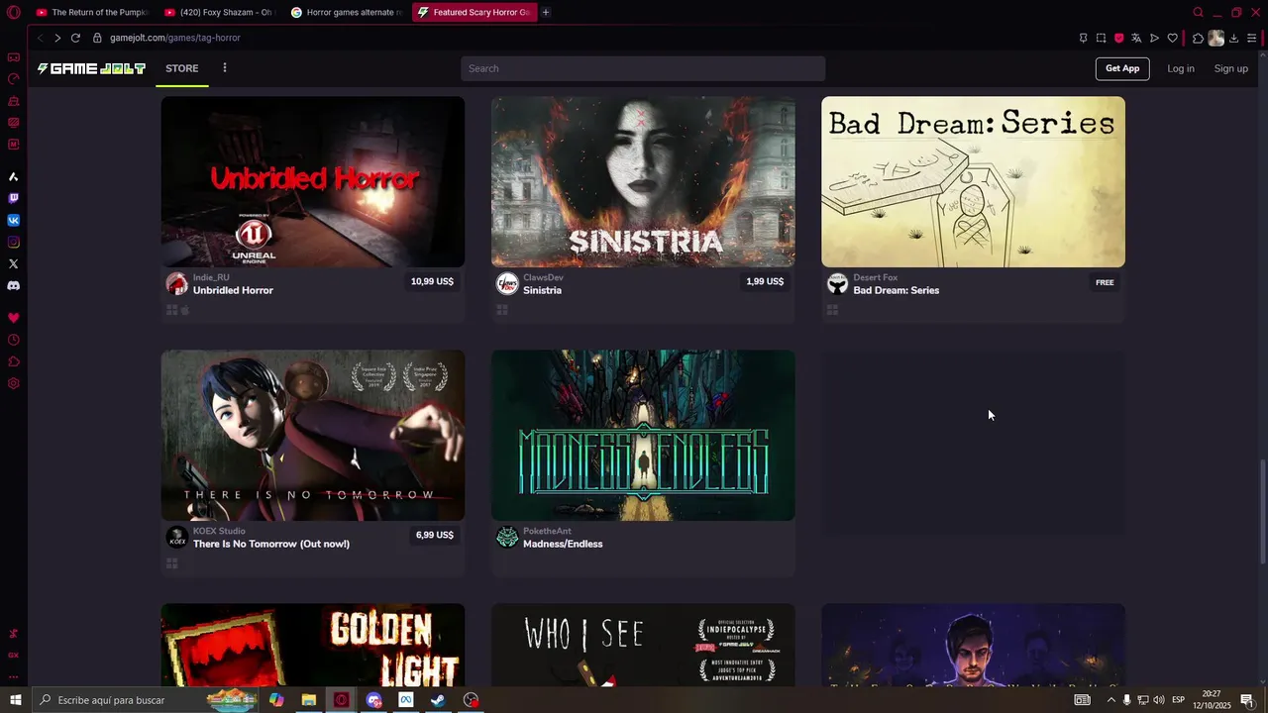Open the extensions cube icon
The width and height of the screenshot is (1268, 713).
pos(1198,38)
